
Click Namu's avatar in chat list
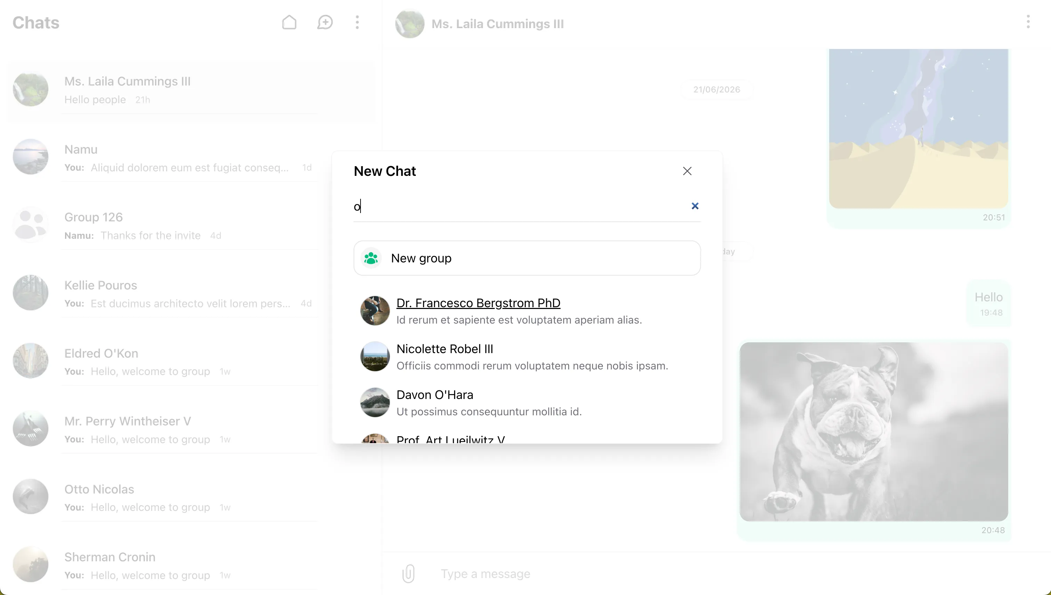[x=31, y=156]
